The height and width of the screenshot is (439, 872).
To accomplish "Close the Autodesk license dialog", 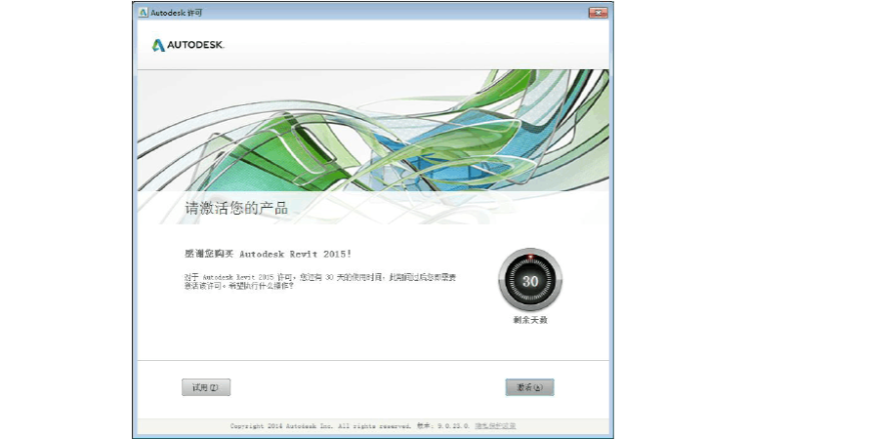I will click(598, 13).
